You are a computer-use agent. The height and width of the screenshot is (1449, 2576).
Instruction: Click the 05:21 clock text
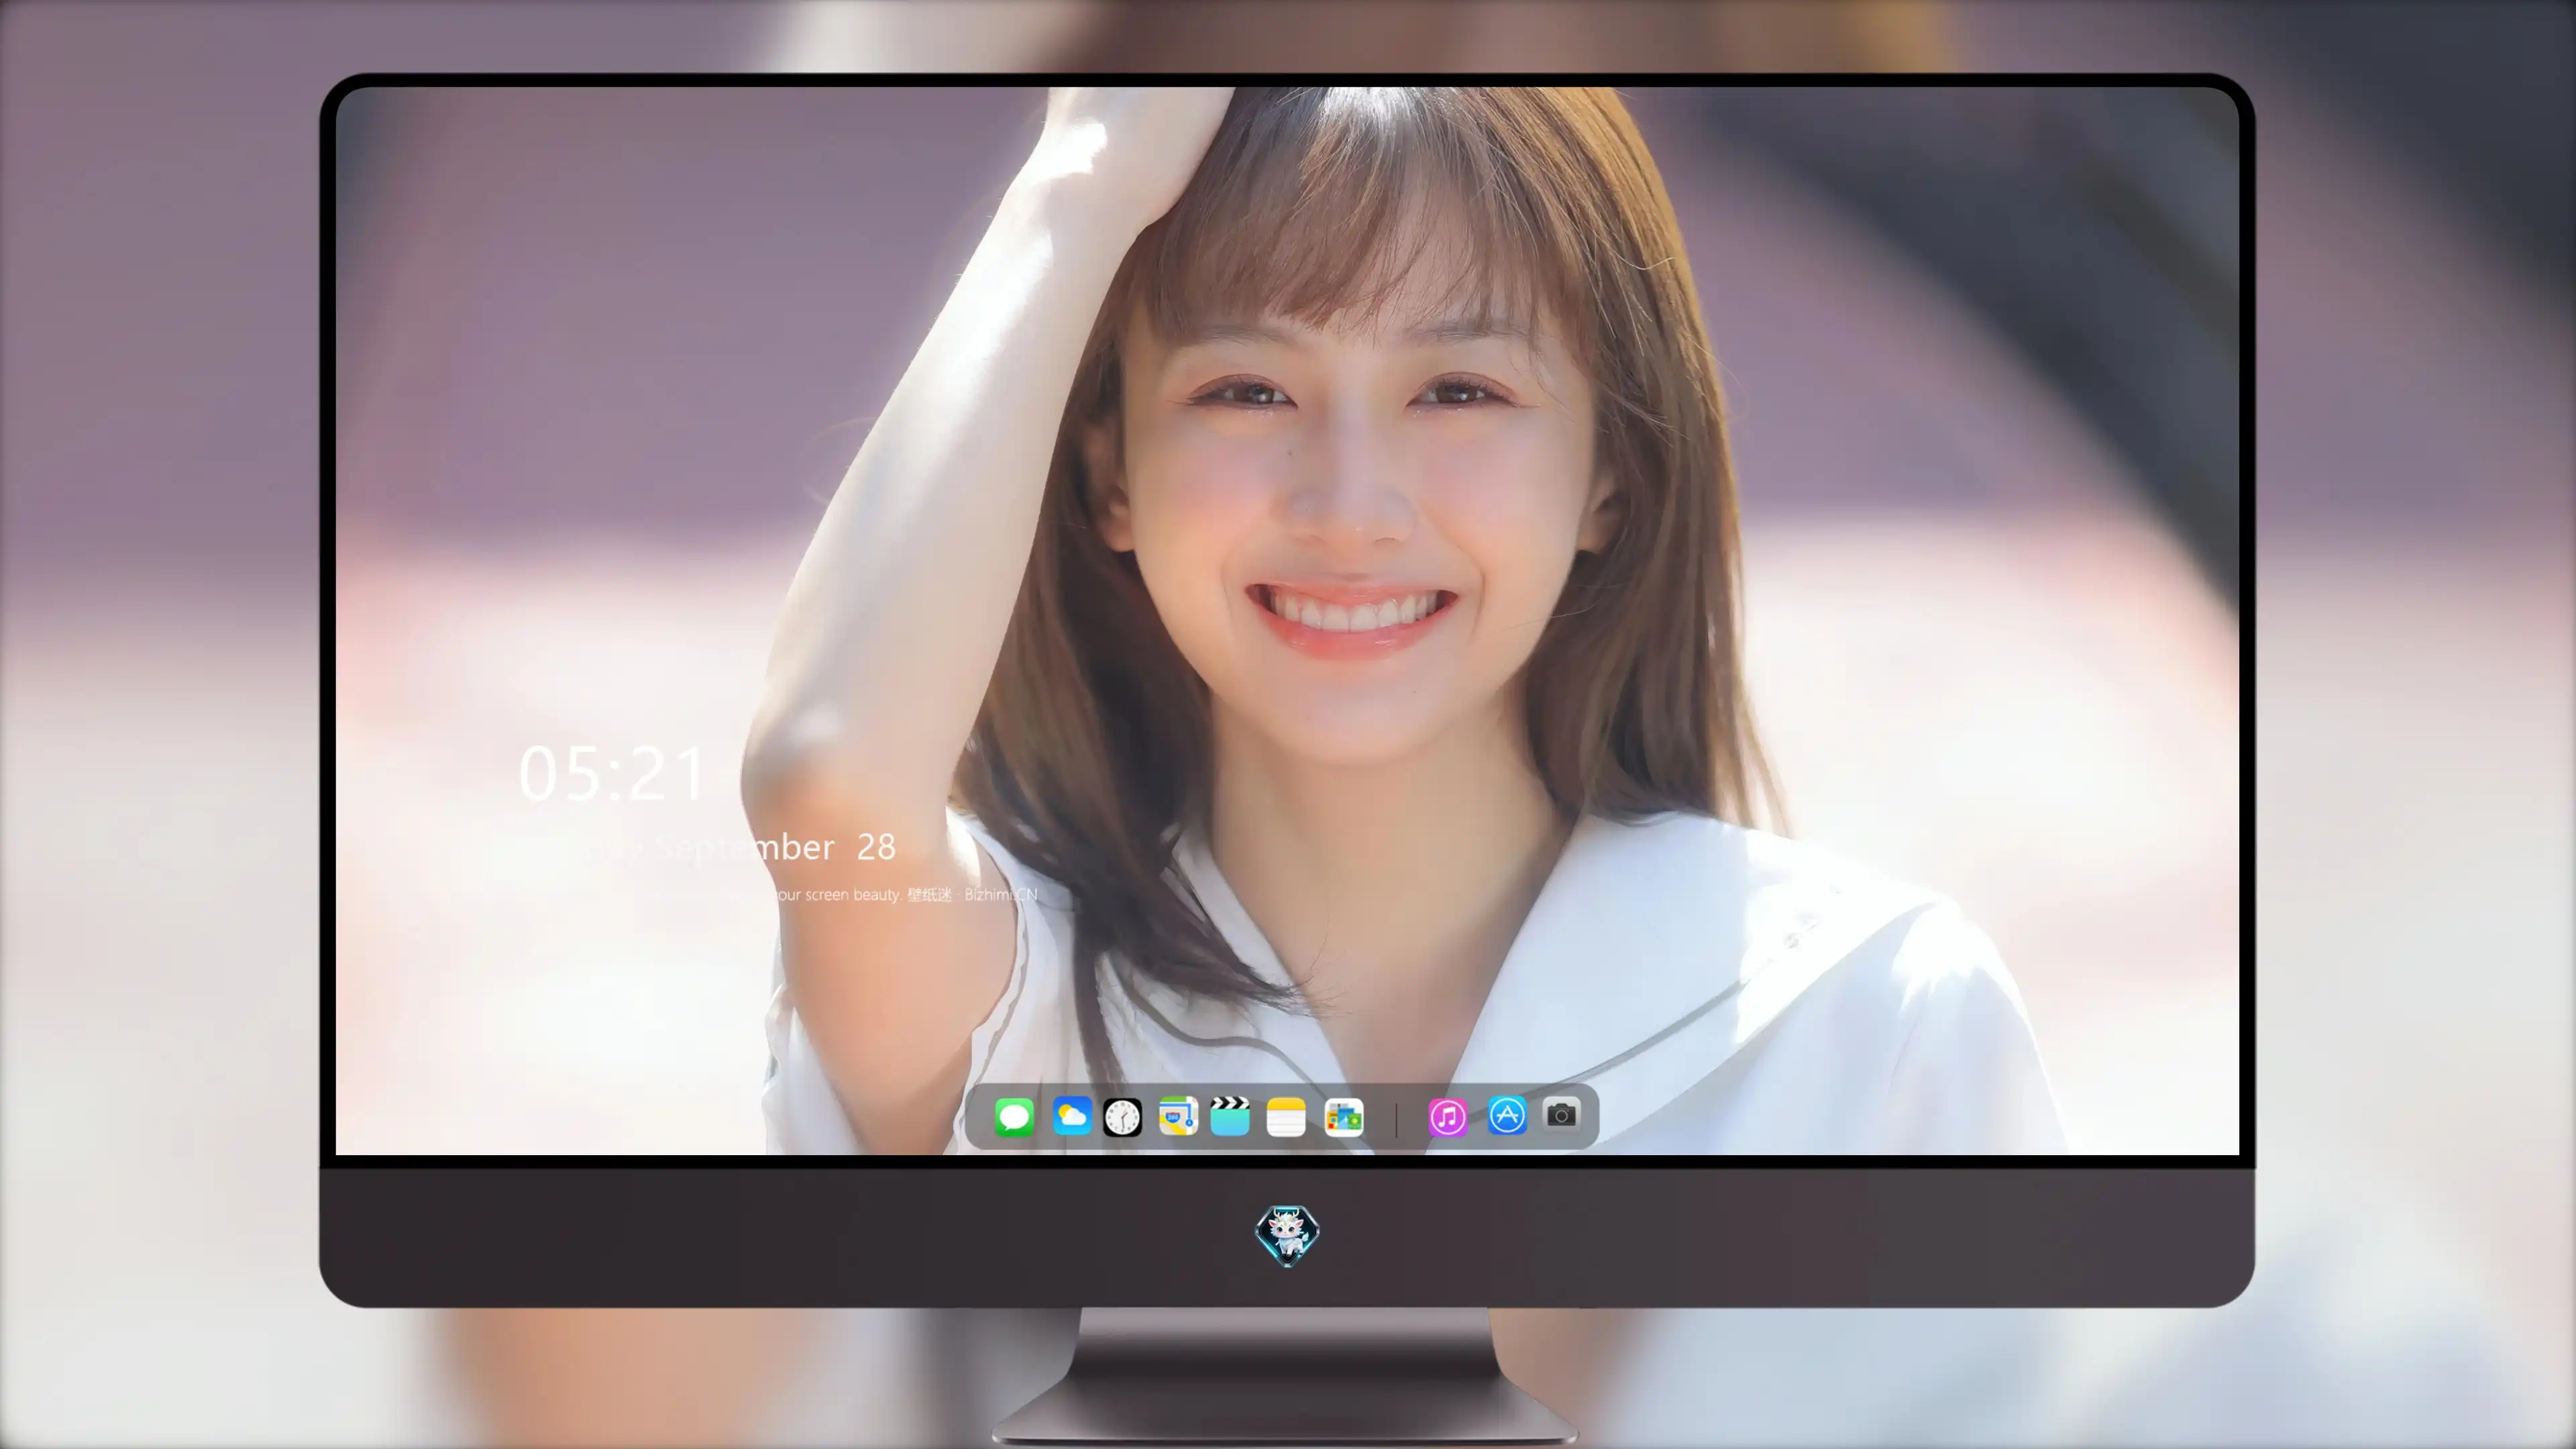[x=612, y=774]
